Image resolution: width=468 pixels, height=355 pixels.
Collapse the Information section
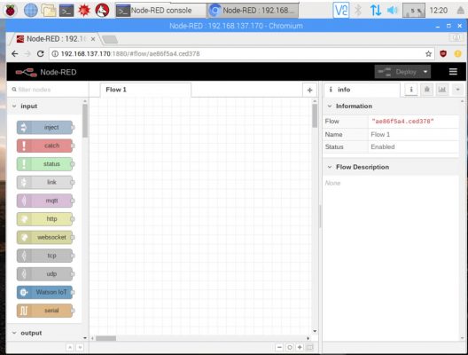(391, 106)
